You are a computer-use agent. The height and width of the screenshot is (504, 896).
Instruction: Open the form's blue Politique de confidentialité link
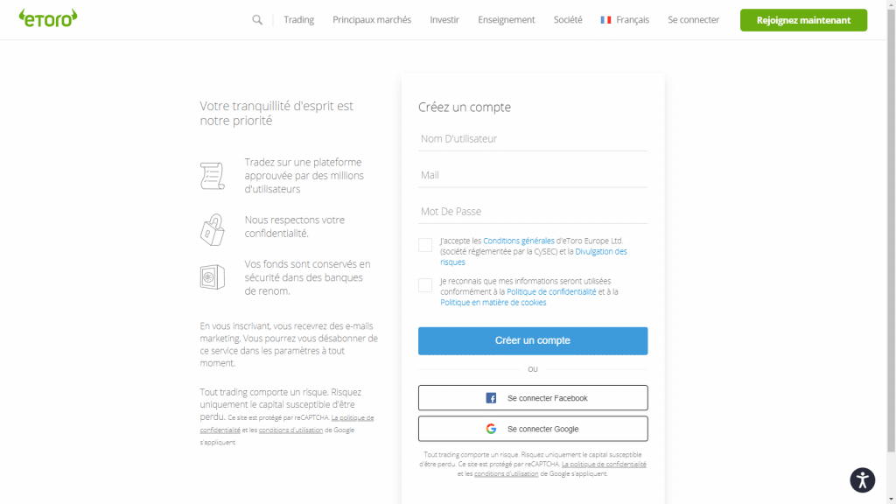tap(551, 292)
